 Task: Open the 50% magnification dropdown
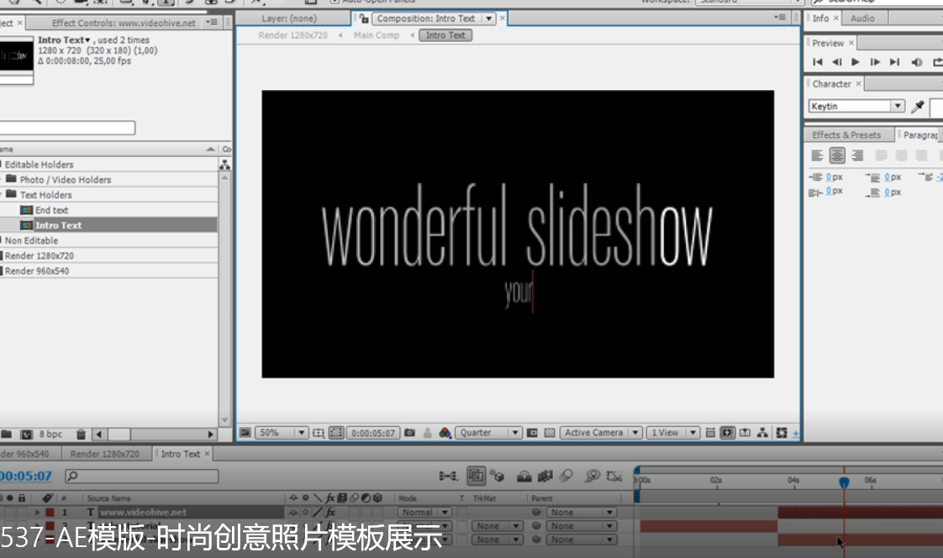tap(282, 433)
